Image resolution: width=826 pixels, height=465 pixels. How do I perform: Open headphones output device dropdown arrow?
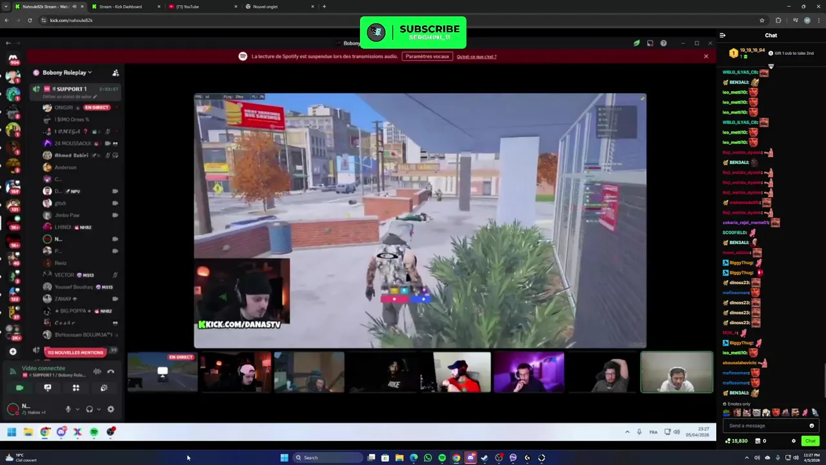tap(99, 409)
